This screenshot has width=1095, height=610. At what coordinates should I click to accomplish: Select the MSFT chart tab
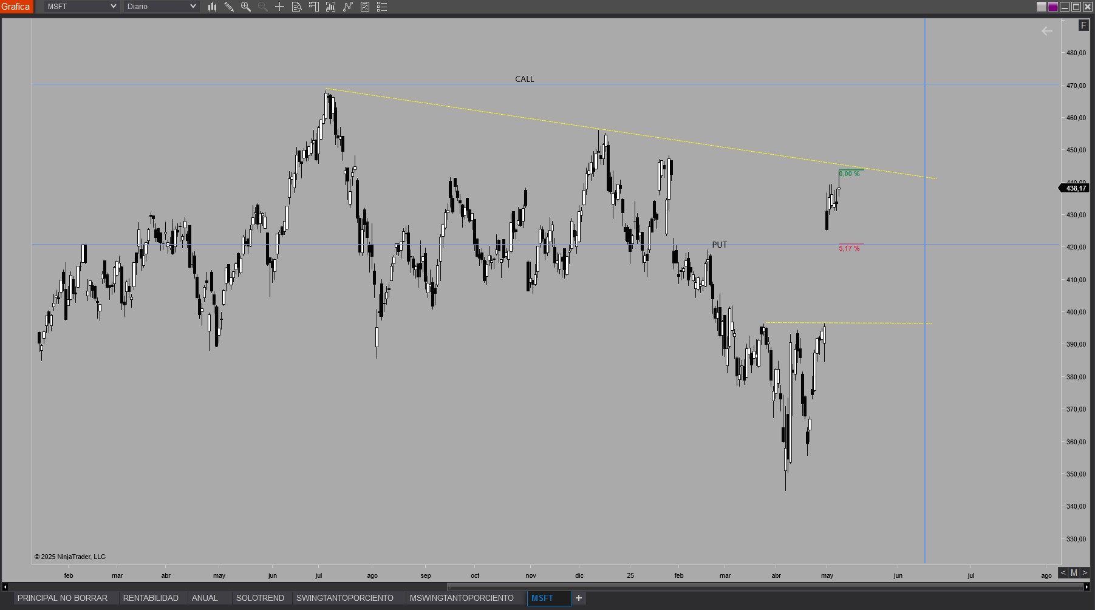tap(549, 598)
